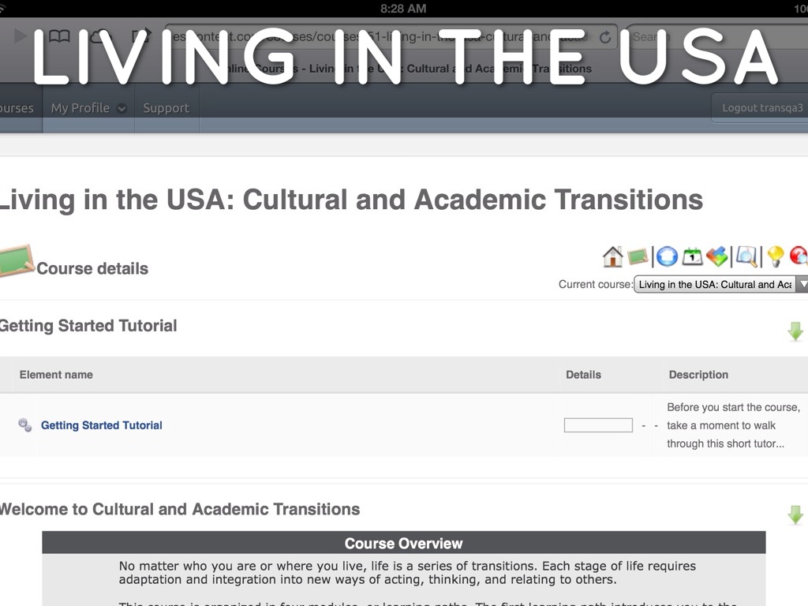
Task: Open the Getting Started Tutorial link
Action: [102, 425]
